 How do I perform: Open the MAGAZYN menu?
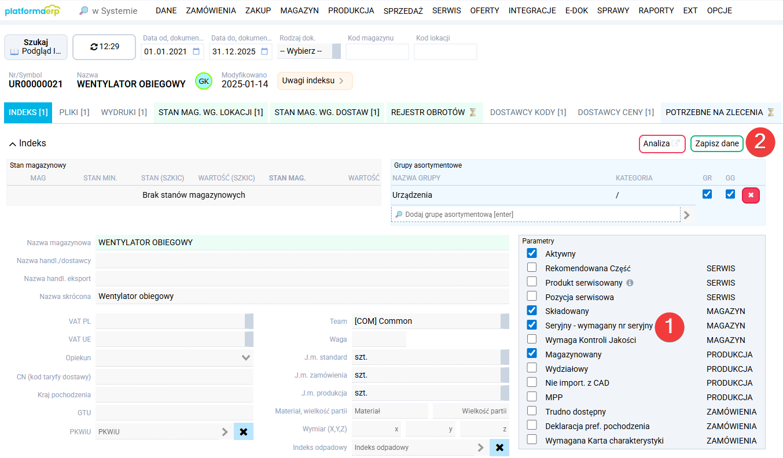[299, 10]
